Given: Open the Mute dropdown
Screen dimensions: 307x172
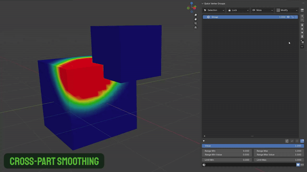Looking at the screenshot, I should point(262,10).
